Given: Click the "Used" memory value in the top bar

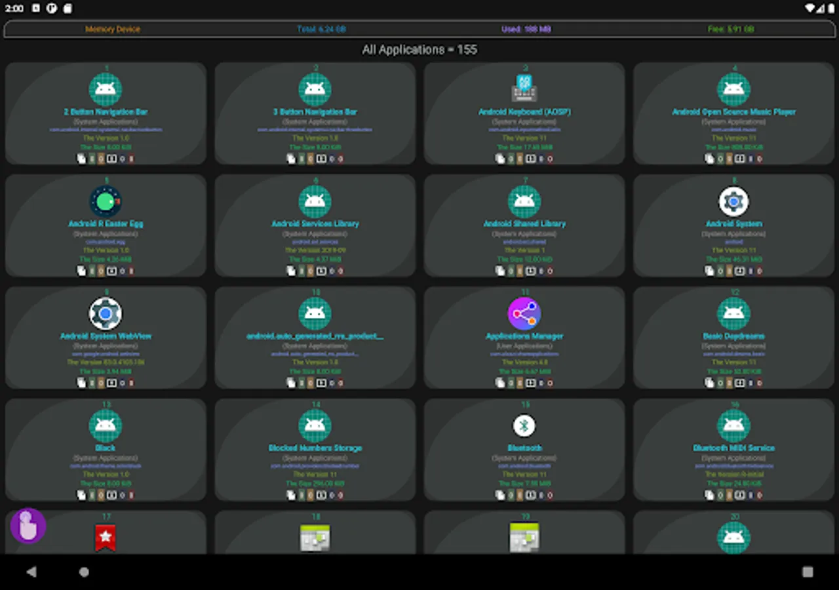Looking at the screenshot, I should tap(526, 29).
